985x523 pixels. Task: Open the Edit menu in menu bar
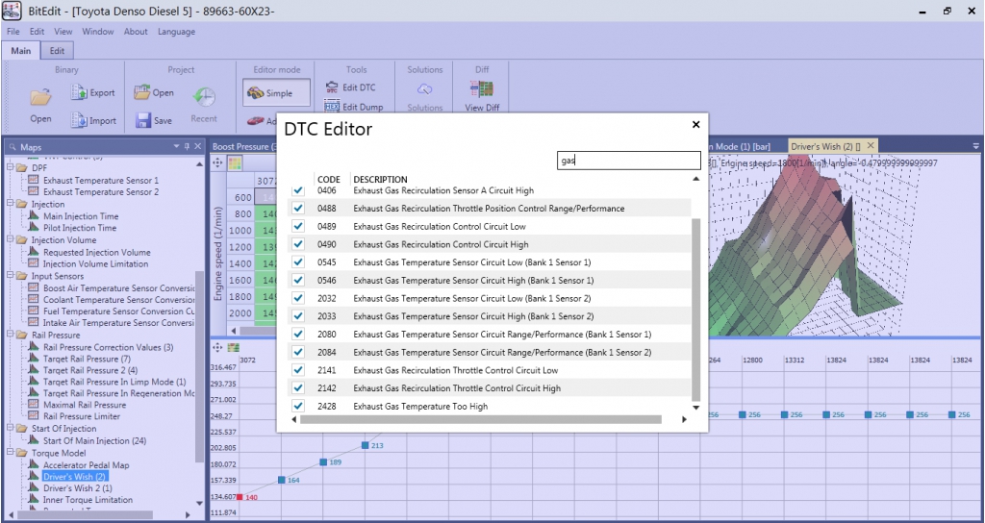click(38, 32)
